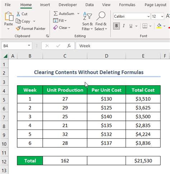This screenshot has height=174, width=170.
Task: Select cell with value $125
Action: pos(107,107)
